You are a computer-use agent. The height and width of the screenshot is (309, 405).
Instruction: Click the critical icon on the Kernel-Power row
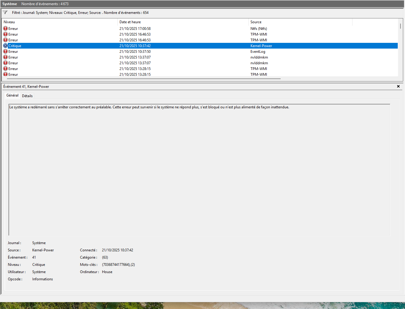(x=5, y=46)
